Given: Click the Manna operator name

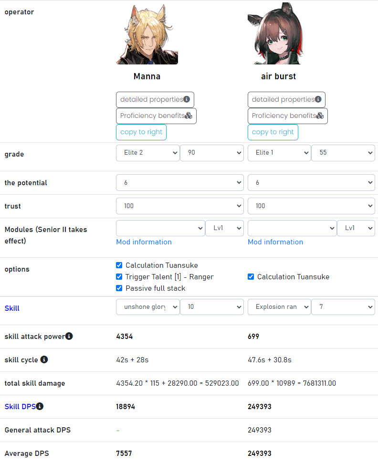Looking at the screenshot, I should coord(147,76).
